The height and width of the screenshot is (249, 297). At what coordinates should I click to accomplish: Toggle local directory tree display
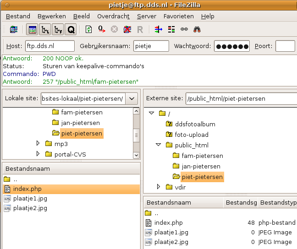(45, 29)
